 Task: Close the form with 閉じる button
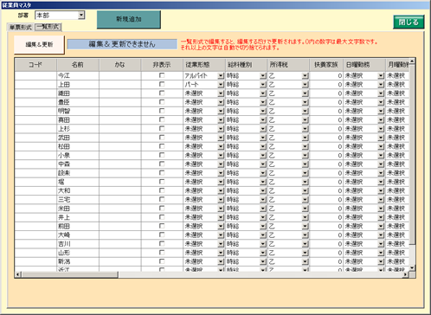(x=408, y=22)
